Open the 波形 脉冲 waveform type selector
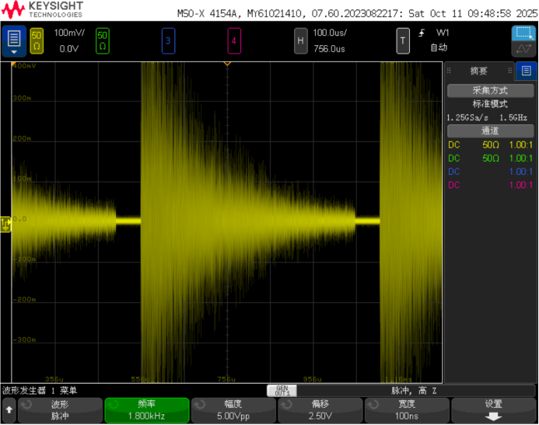Screen dimensions: 539x425 point(61,410)
